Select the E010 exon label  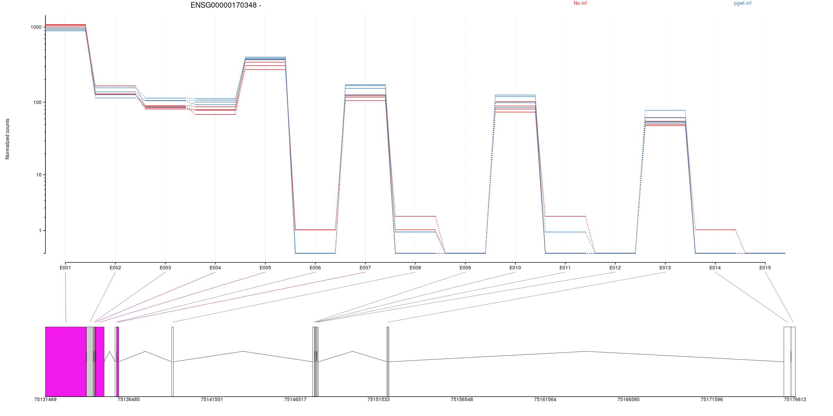[x=515, y=268]
